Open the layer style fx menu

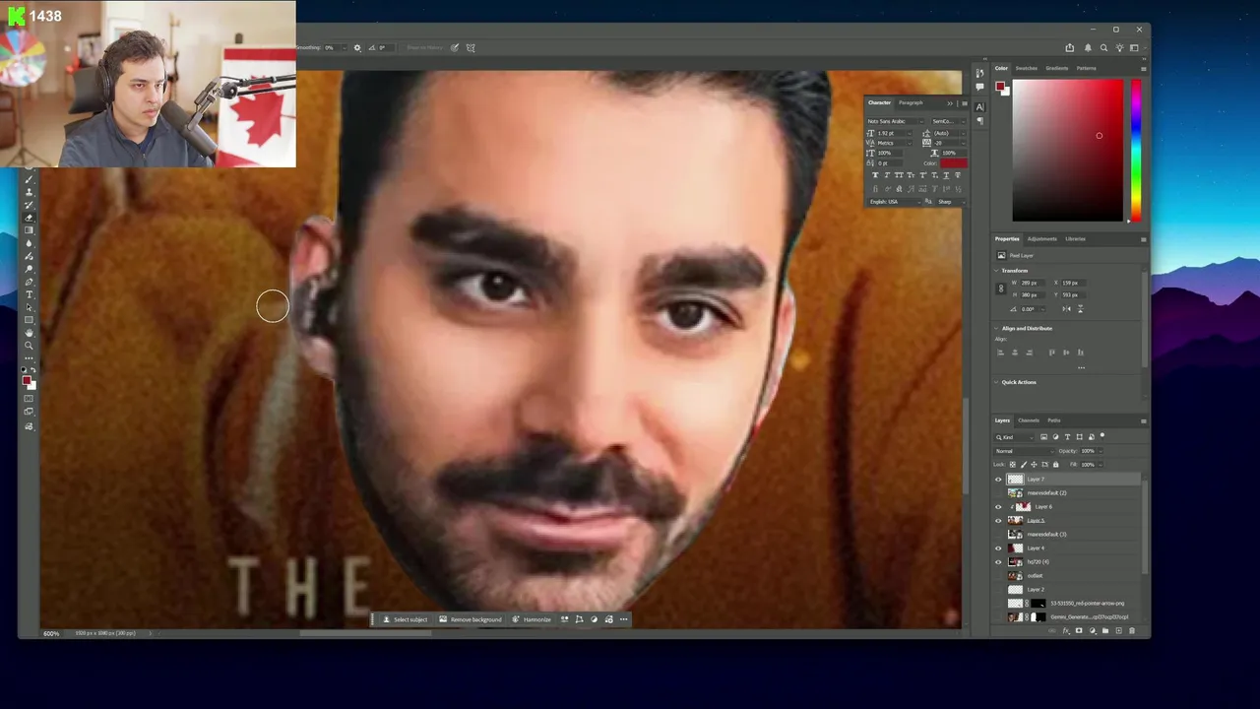point(1066,631)
